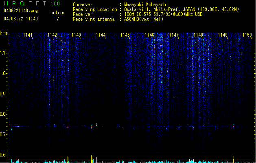Click the 1.1 kHz frequency axis label
This screenshot has height=163, width=256.
[3, 53]
